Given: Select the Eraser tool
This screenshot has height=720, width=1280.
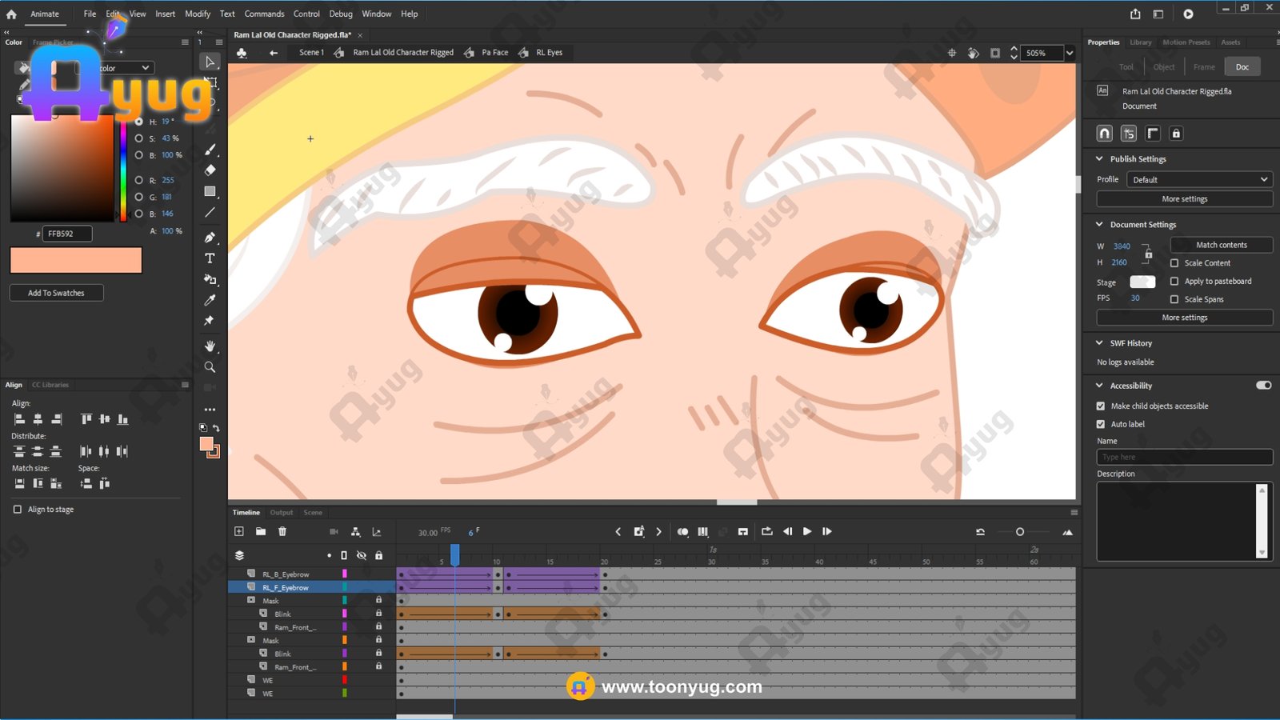Looking at the screenshot, I should [210, 170].
